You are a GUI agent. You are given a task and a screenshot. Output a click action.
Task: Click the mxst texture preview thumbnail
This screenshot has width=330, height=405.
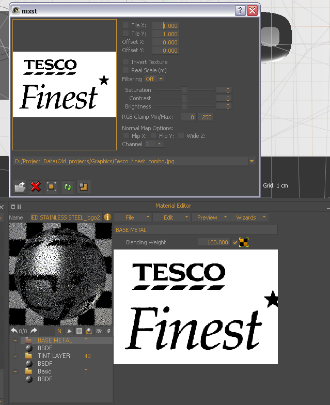click(65, 85)
